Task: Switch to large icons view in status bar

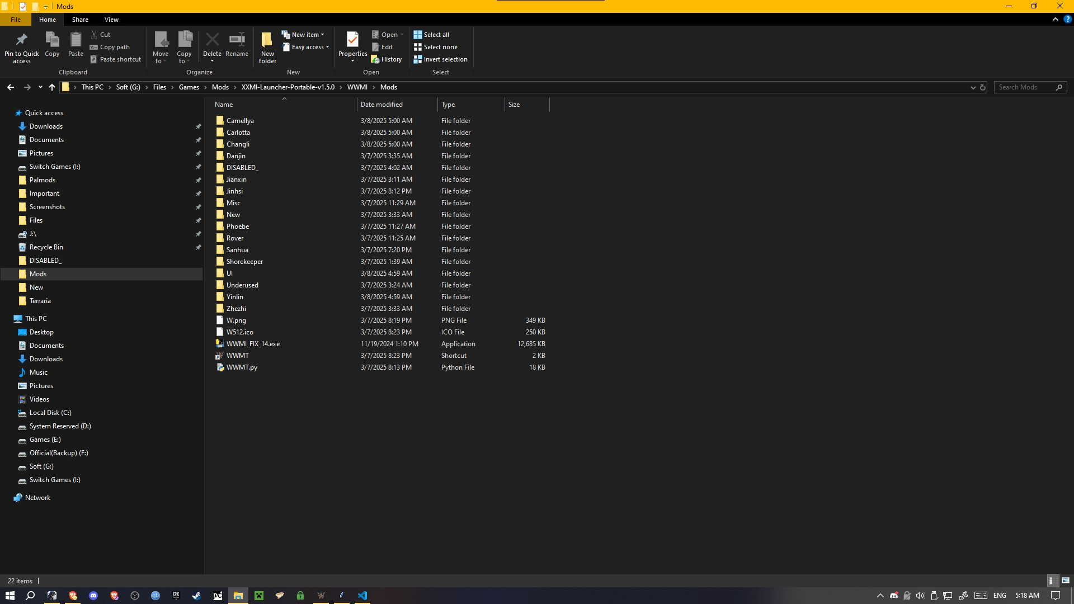Action: point(1065,581)
